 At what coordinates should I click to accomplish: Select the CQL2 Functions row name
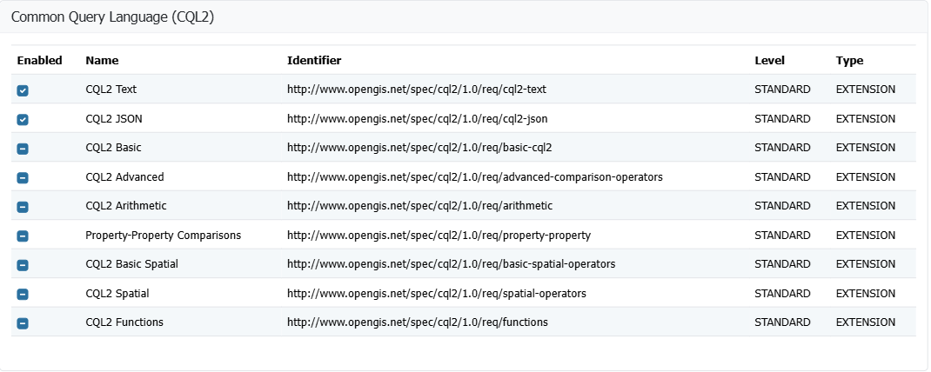click(124, 322)
